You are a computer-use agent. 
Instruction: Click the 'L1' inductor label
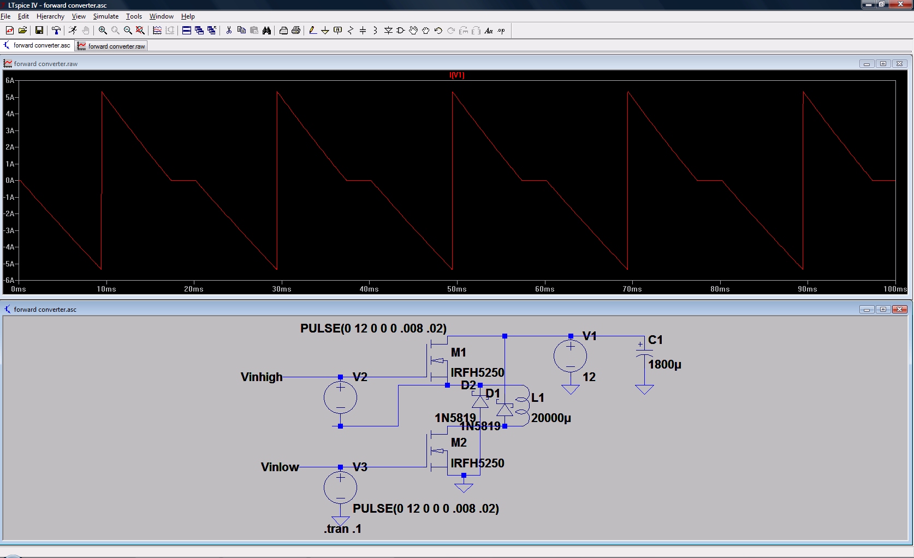pos(538,398)
